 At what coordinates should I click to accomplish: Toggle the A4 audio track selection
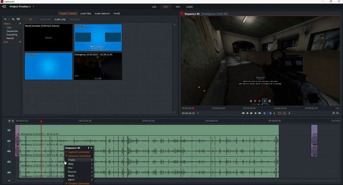pyautogui.click(x=9, y=173)
